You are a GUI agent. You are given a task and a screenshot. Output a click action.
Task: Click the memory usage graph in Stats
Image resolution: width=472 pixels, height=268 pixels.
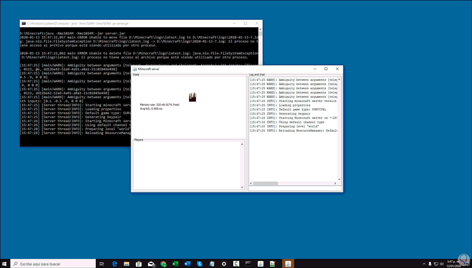193,97
